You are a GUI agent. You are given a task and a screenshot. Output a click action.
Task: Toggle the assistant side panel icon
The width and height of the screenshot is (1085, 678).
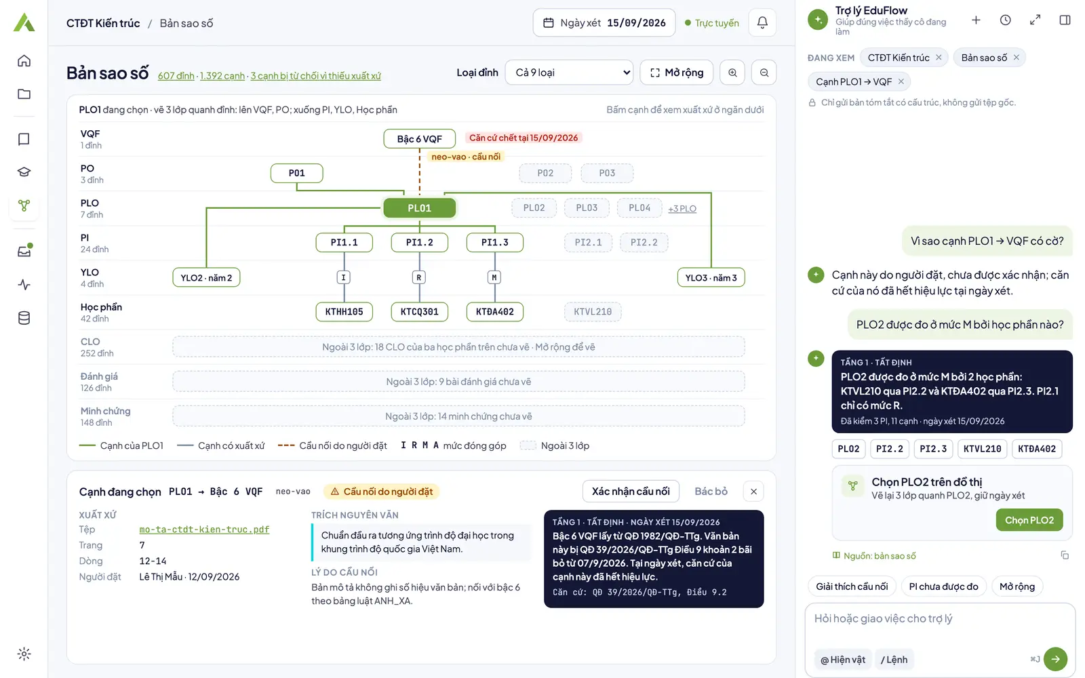pos(1065,20)
